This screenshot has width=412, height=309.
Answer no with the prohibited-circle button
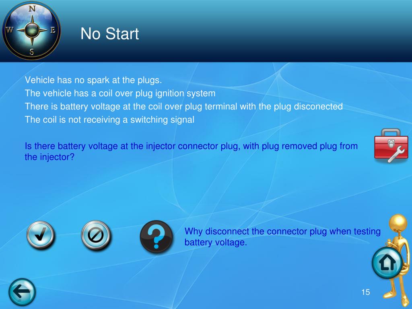coord(96,235)
